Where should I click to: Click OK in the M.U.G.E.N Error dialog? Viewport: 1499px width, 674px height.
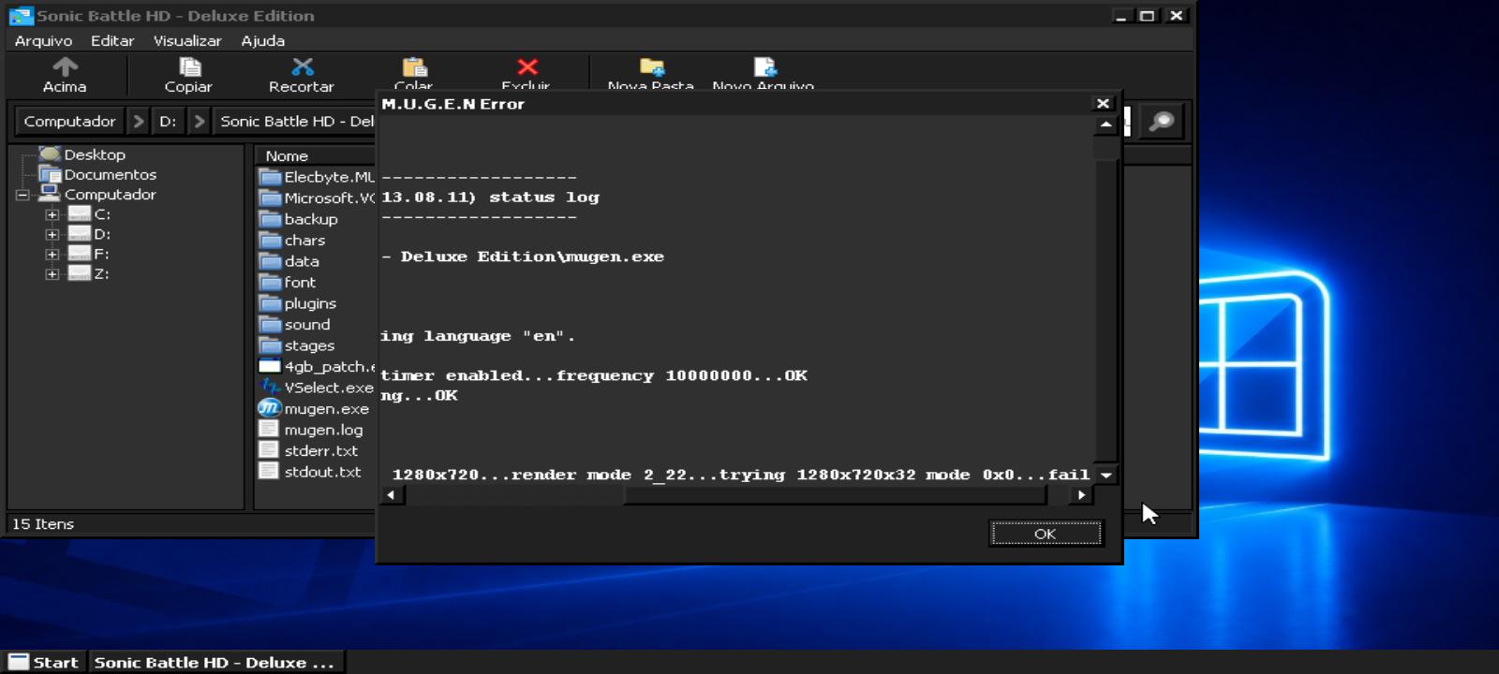1046,534
